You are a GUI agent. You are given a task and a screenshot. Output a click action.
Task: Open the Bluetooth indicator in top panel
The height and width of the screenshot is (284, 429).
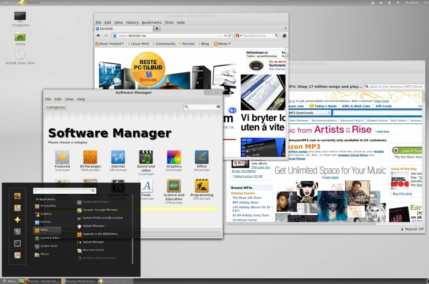(390, 2)
